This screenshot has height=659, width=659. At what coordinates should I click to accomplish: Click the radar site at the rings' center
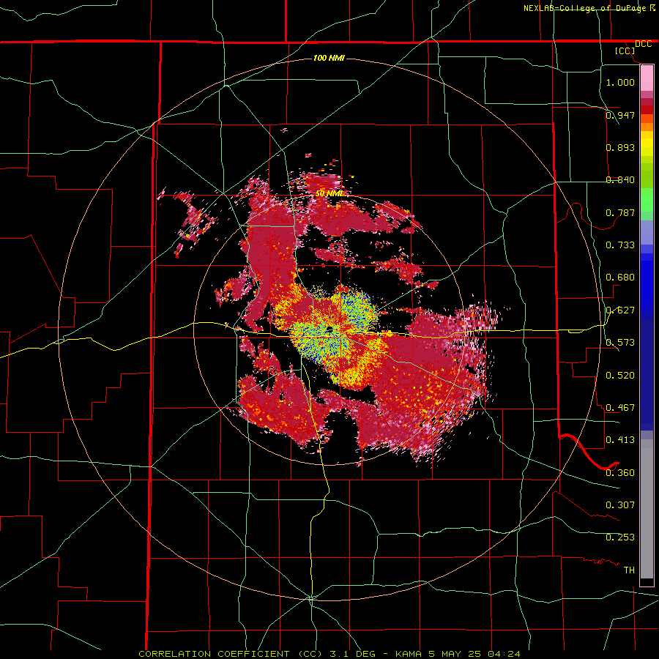coord(329,329)
